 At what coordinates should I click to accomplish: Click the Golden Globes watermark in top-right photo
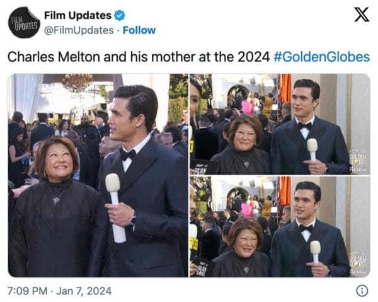coord(358,158)
